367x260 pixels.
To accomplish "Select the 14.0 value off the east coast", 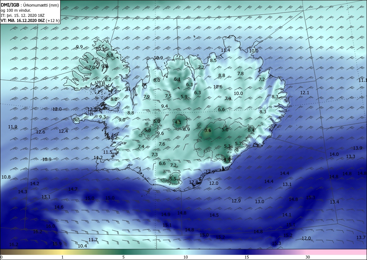I will coord(334,154).
